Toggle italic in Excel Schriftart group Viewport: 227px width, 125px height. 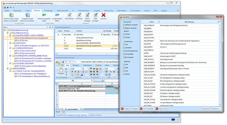tap(75, 72)
